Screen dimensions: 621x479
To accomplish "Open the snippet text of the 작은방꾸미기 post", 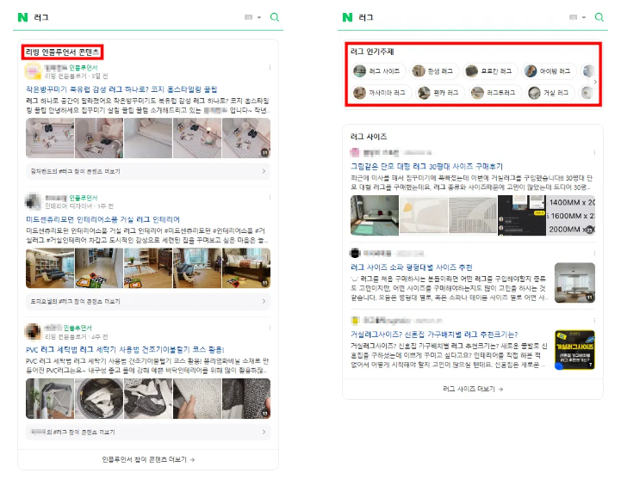I will pos(148,106).
